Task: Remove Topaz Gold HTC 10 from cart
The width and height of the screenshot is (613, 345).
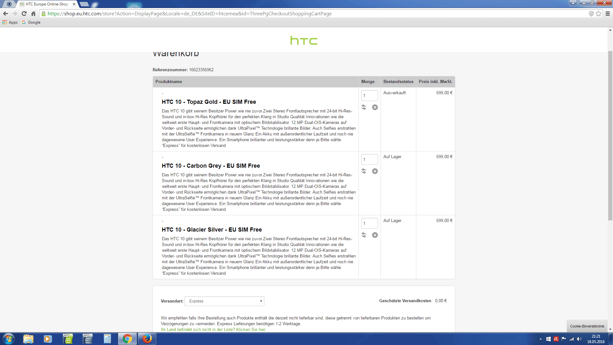Action: coord(375,107)
